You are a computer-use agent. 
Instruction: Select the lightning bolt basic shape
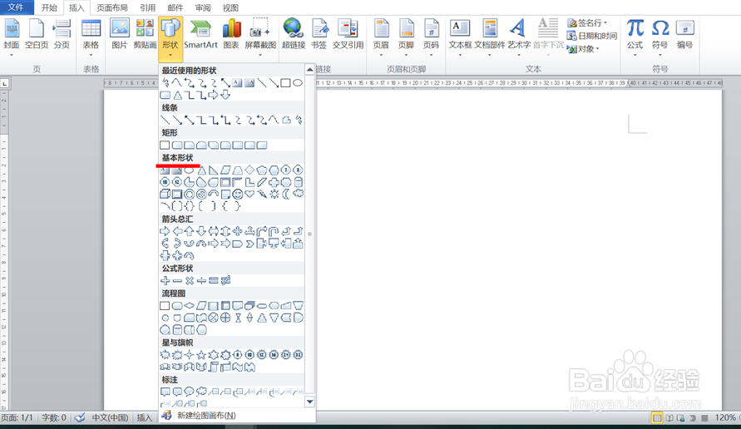(262, 195)
